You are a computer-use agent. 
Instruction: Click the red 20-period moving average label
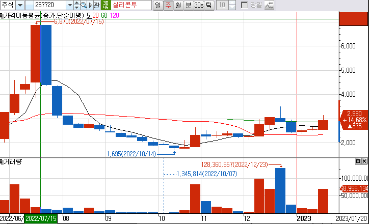pos(95,15)
